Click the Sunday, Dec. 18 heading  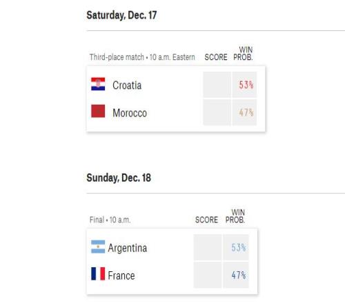pos(119,178)
